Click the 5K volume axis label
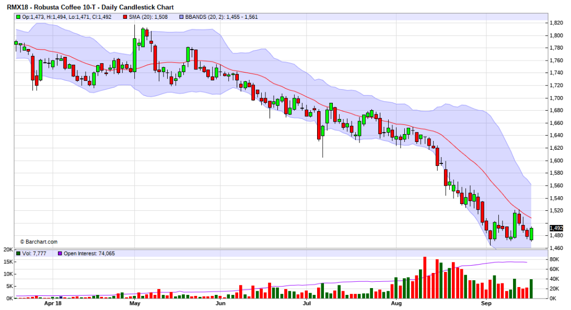 9,286
